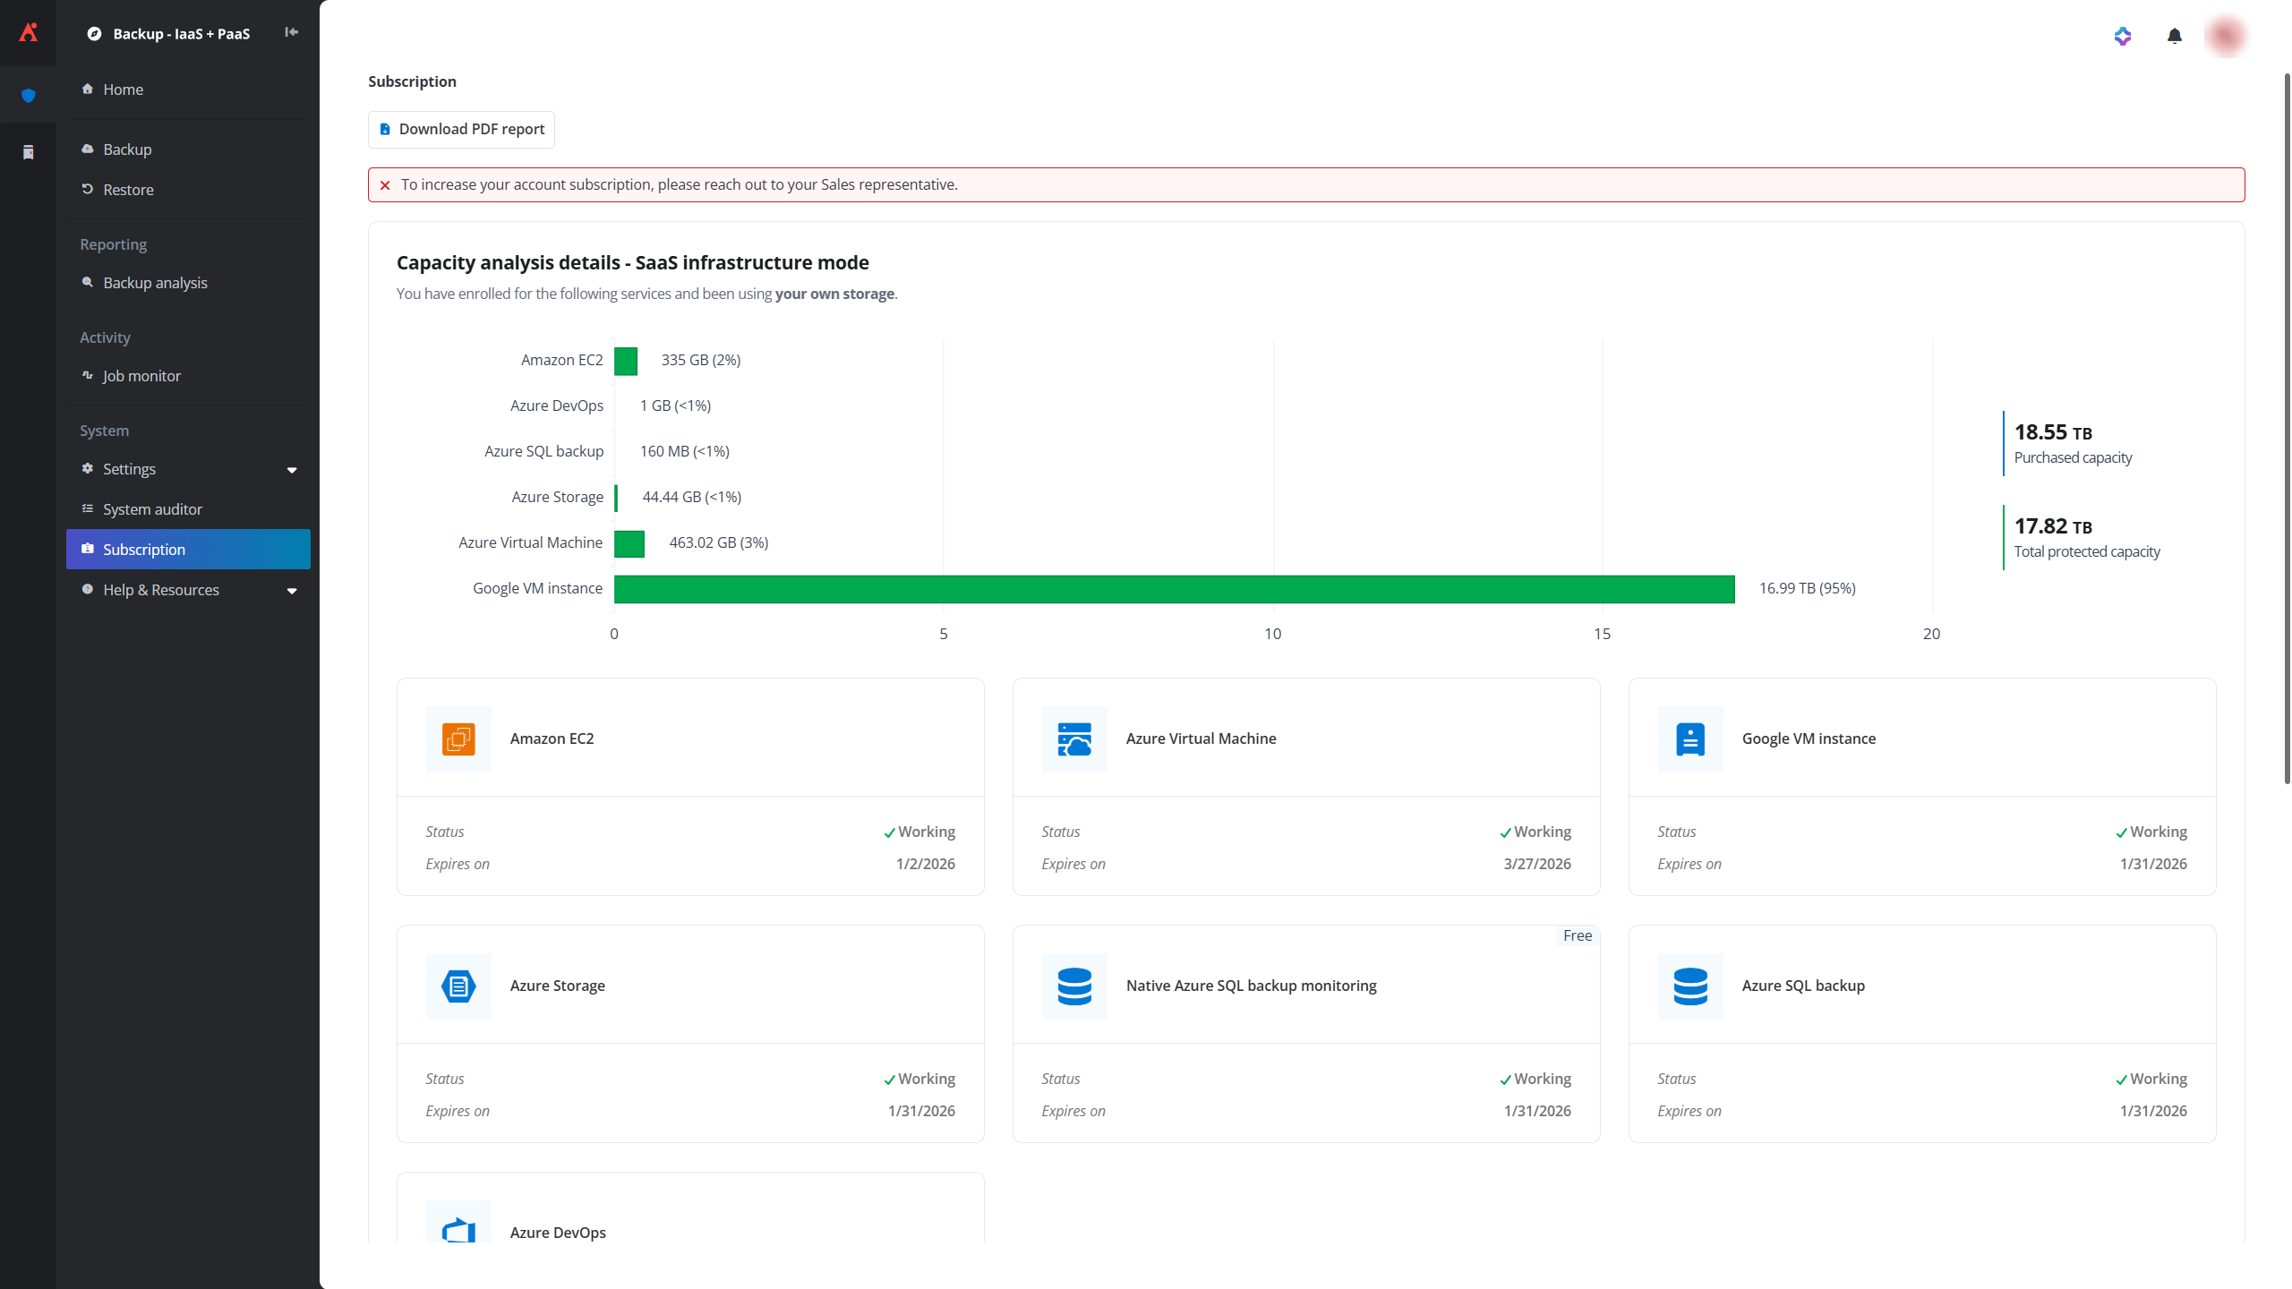The image size is (2292, 1289).
Task: Open the user avatar profile menu
Action: (2226, 36)
